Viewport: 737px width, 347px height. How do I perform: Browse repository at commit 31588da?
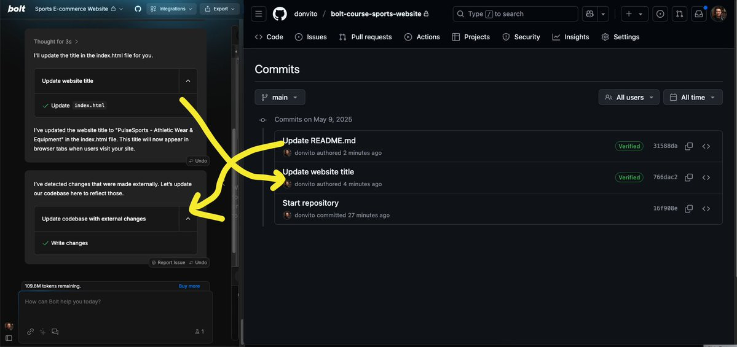[706, 146]
